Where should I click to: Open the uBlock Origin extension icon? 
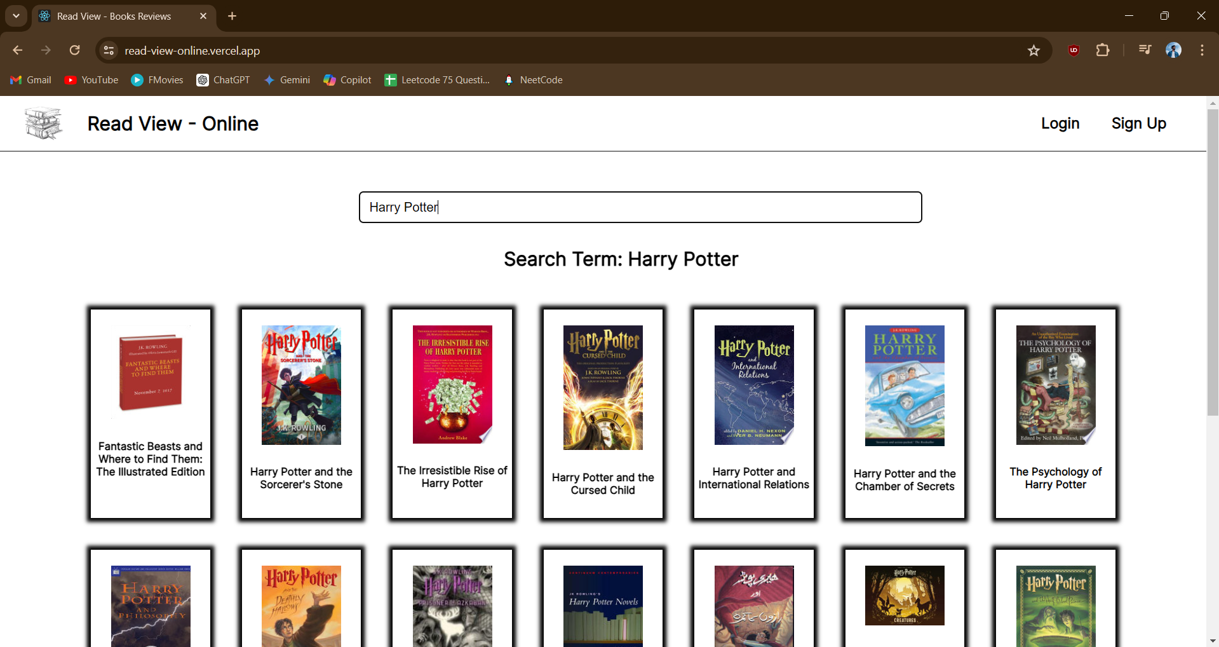coord(1074,50)
